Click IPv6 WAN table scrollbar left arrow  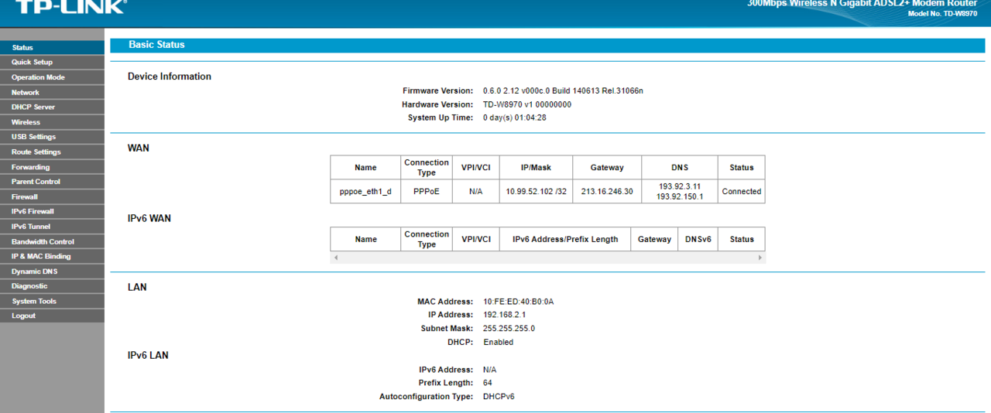(334, 258)
